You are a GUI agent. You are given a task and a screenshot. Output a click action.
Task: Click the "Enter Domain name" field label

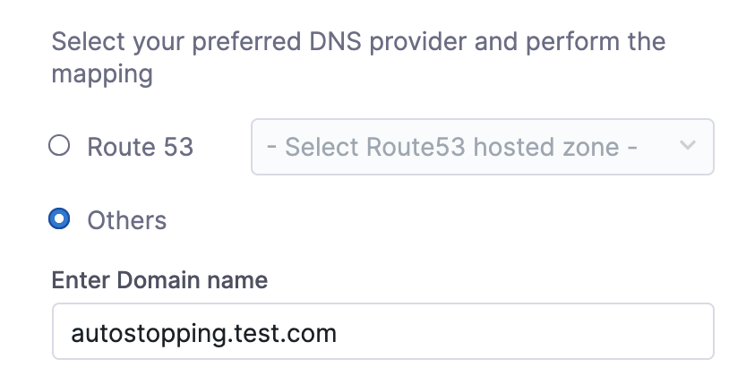(x=159, y=280)
